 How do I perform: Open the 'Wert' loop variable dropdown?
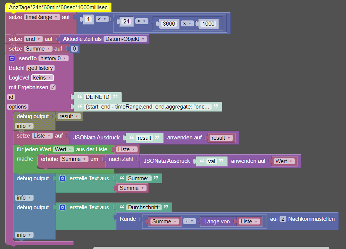[x=63, y=149]
